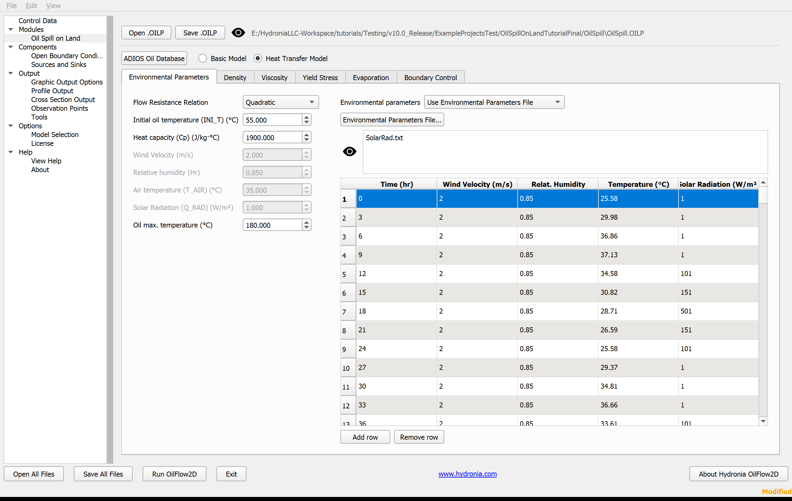
Task: Click About Hydronia OilFlow2D button
Action: (x=739, y=474)
